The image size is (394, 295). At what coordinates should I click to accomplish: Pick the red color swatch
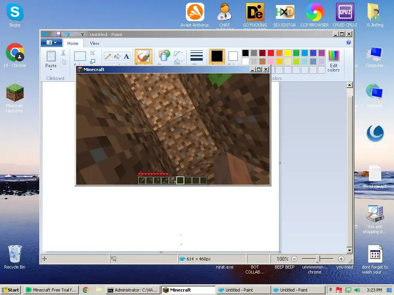pos(271,53)
